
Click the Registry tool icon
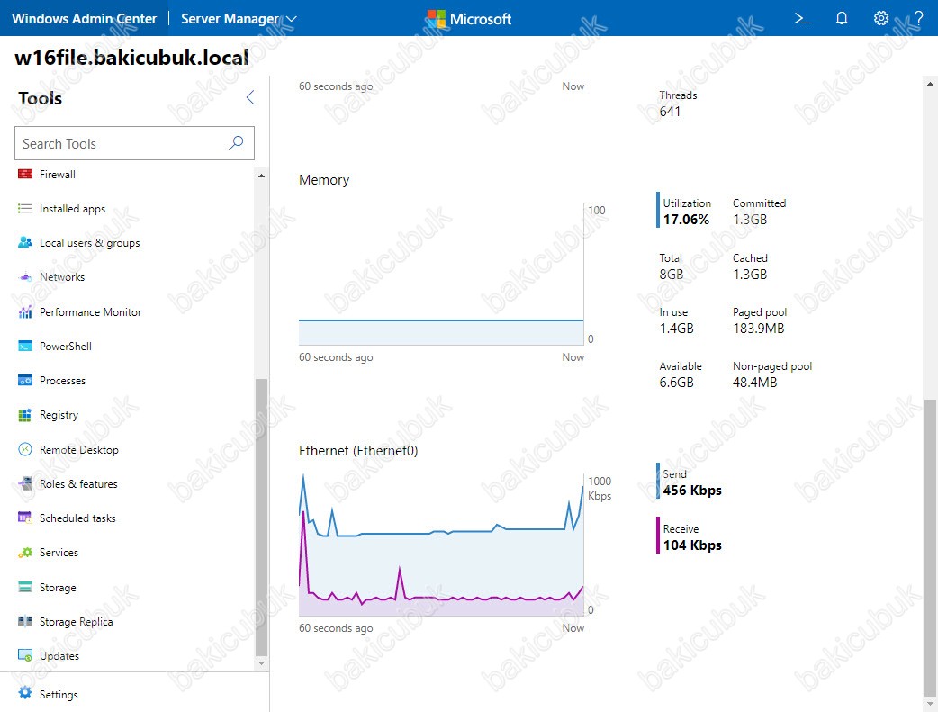[25, 415]
